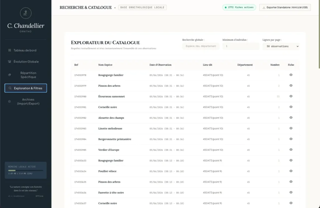Click the Archives (Import/Export) circle icon
The width and height of the screenshot is (320, 208).
point(10,101)
